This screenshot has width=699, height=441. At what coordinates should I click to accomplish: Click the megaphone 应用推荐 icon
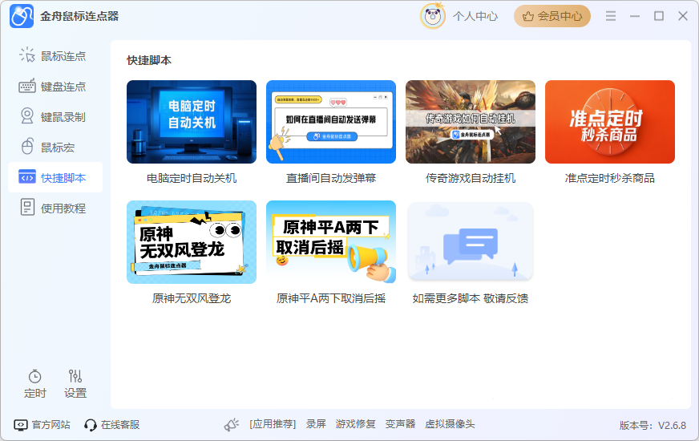[232, 425]
